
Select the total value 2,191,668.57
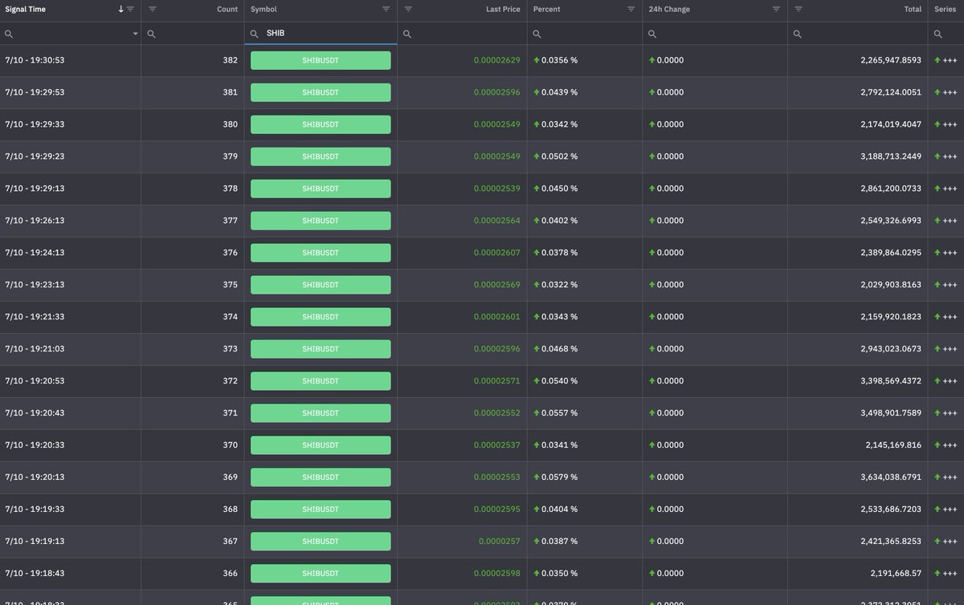[897, 574]
